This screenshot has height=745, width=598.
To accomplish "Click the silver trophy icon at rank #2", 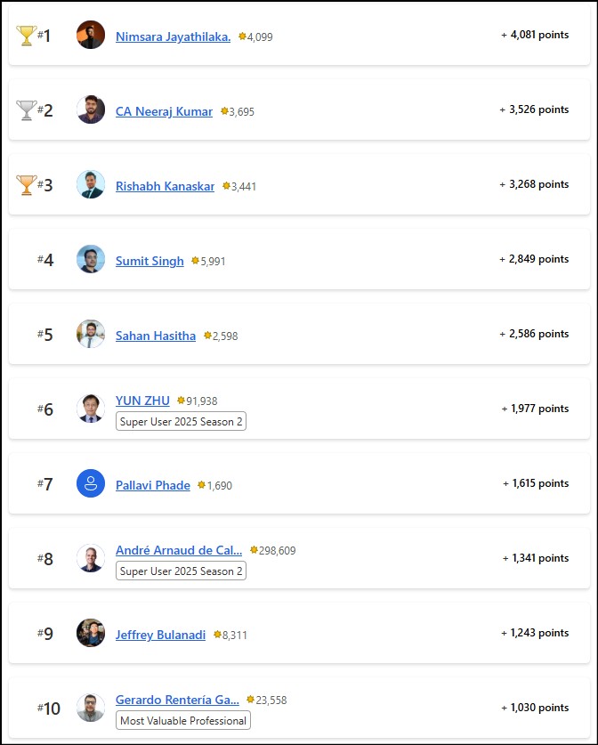I will click(26, 110).
